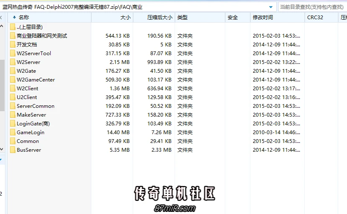Sort by 大小 column header

coord(112,18)
